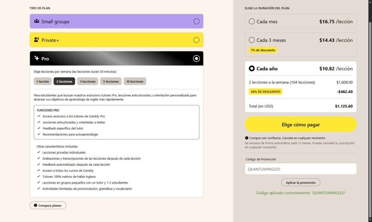Click 'Feedback específico del tutor' item
This screenshot has height=222, width=372.
click(x=63, y=128)
